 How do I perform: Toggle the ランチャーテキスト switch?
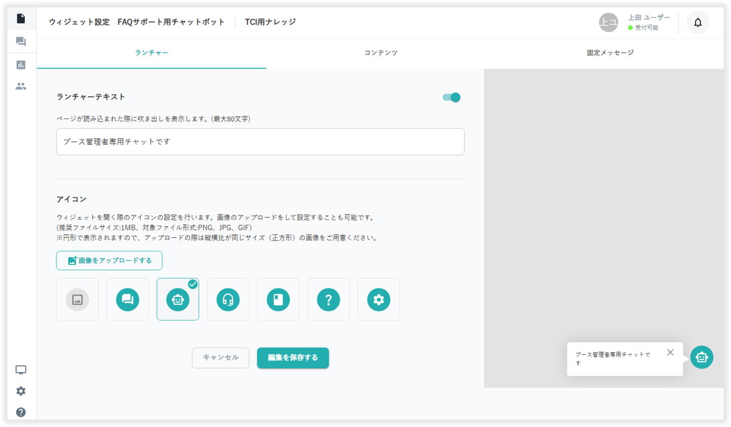(451, 97)
